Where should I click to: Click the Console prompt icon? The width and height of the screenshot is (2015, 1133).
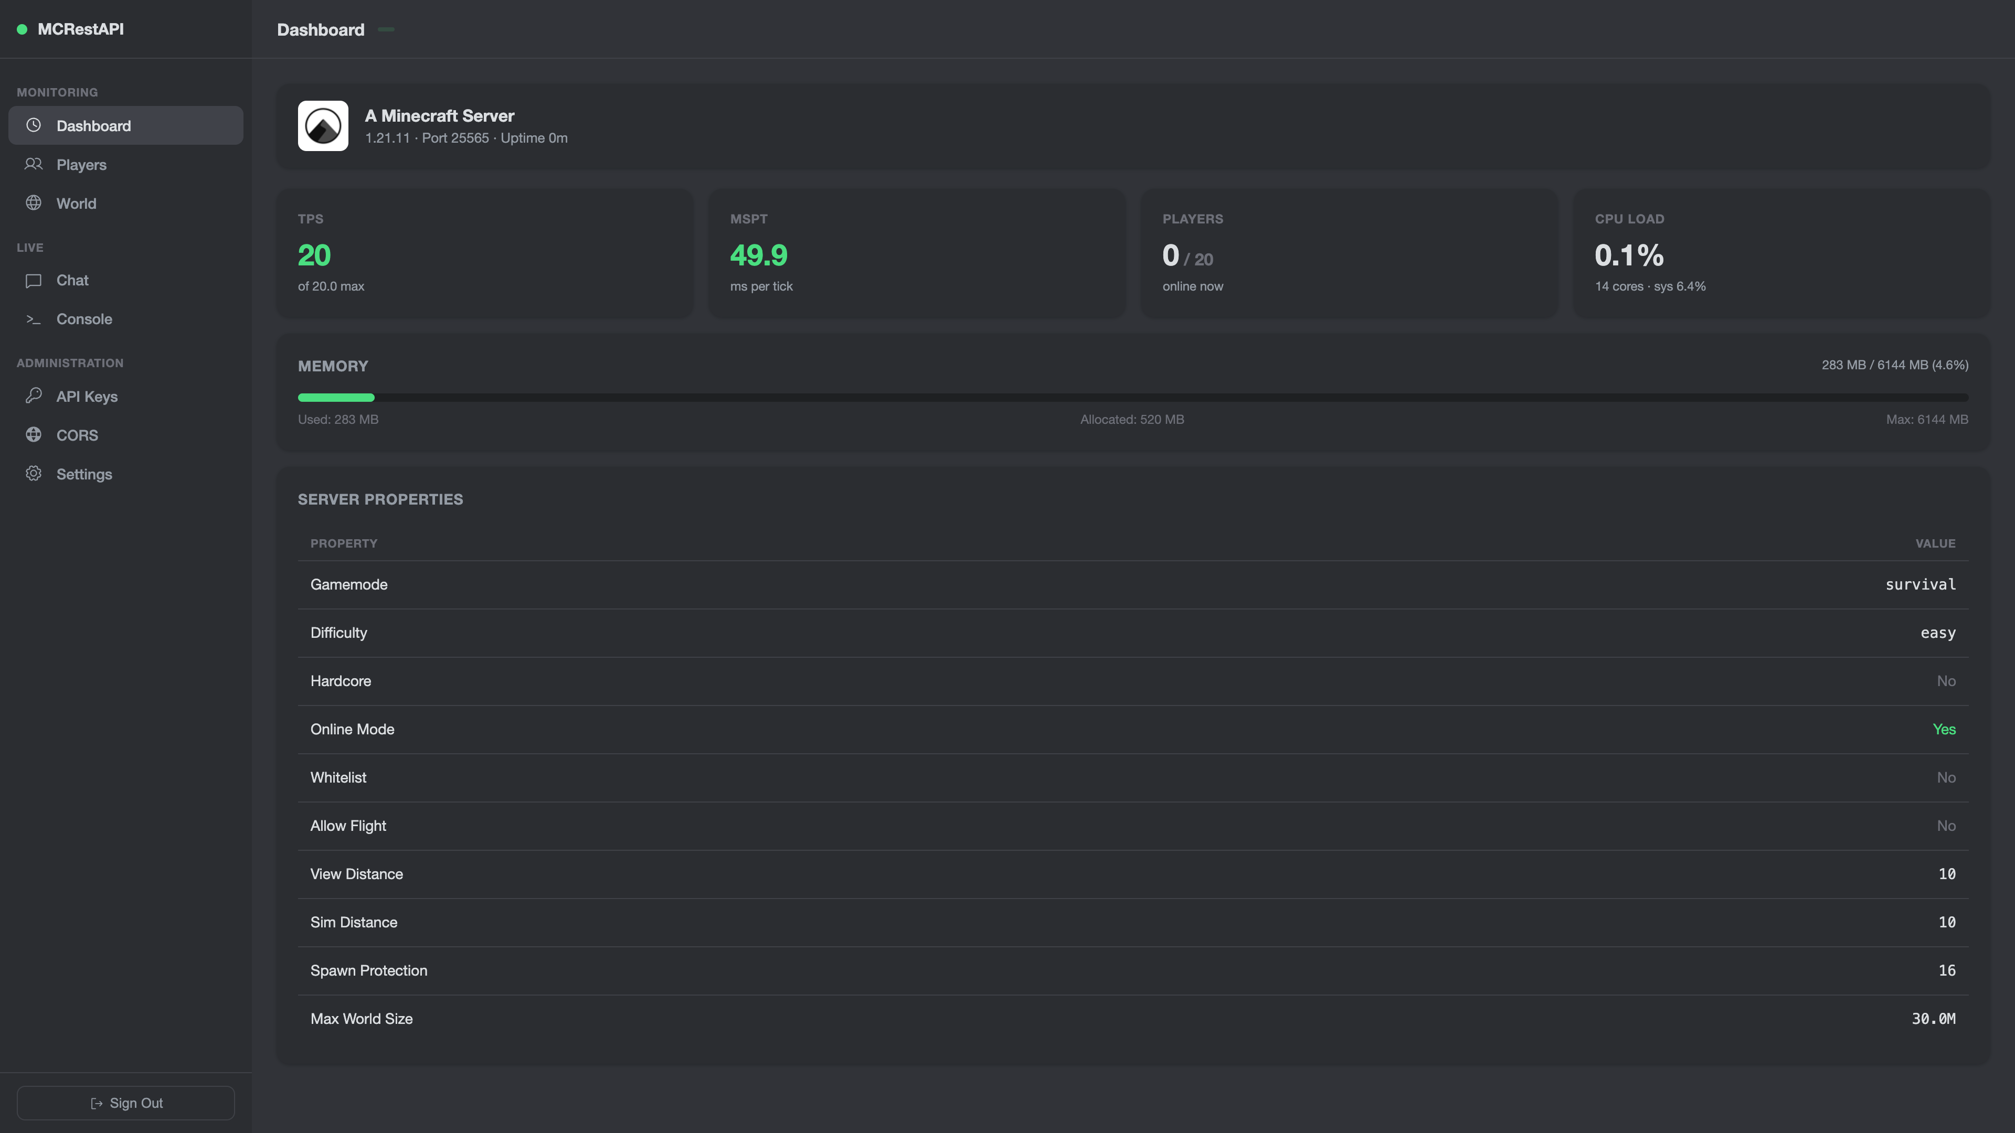[34, 319]
